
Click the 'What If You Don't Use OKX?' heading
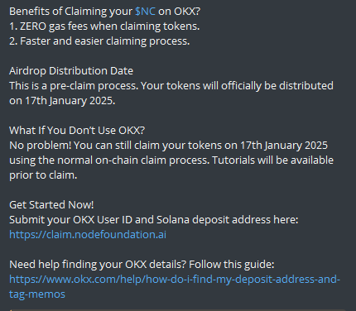(77, 131)
